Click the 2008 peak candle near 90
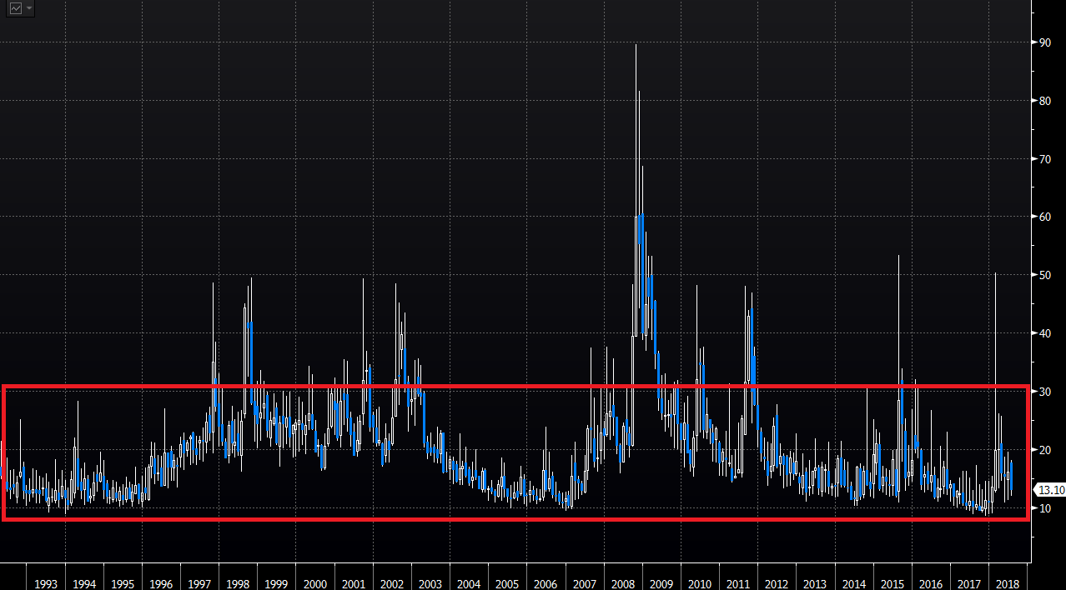The height and width of the screenshot is (590, 1066). pos(636,190)
